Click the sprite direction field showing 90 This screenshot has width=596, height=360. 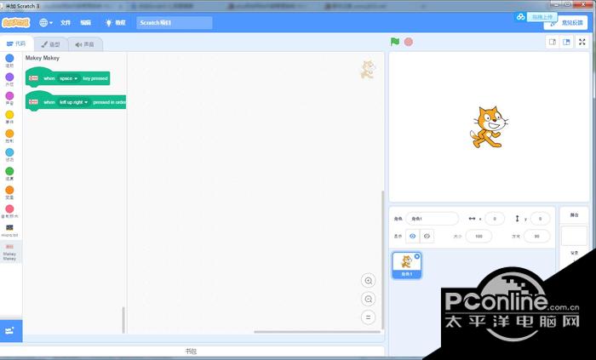(536, 237)
